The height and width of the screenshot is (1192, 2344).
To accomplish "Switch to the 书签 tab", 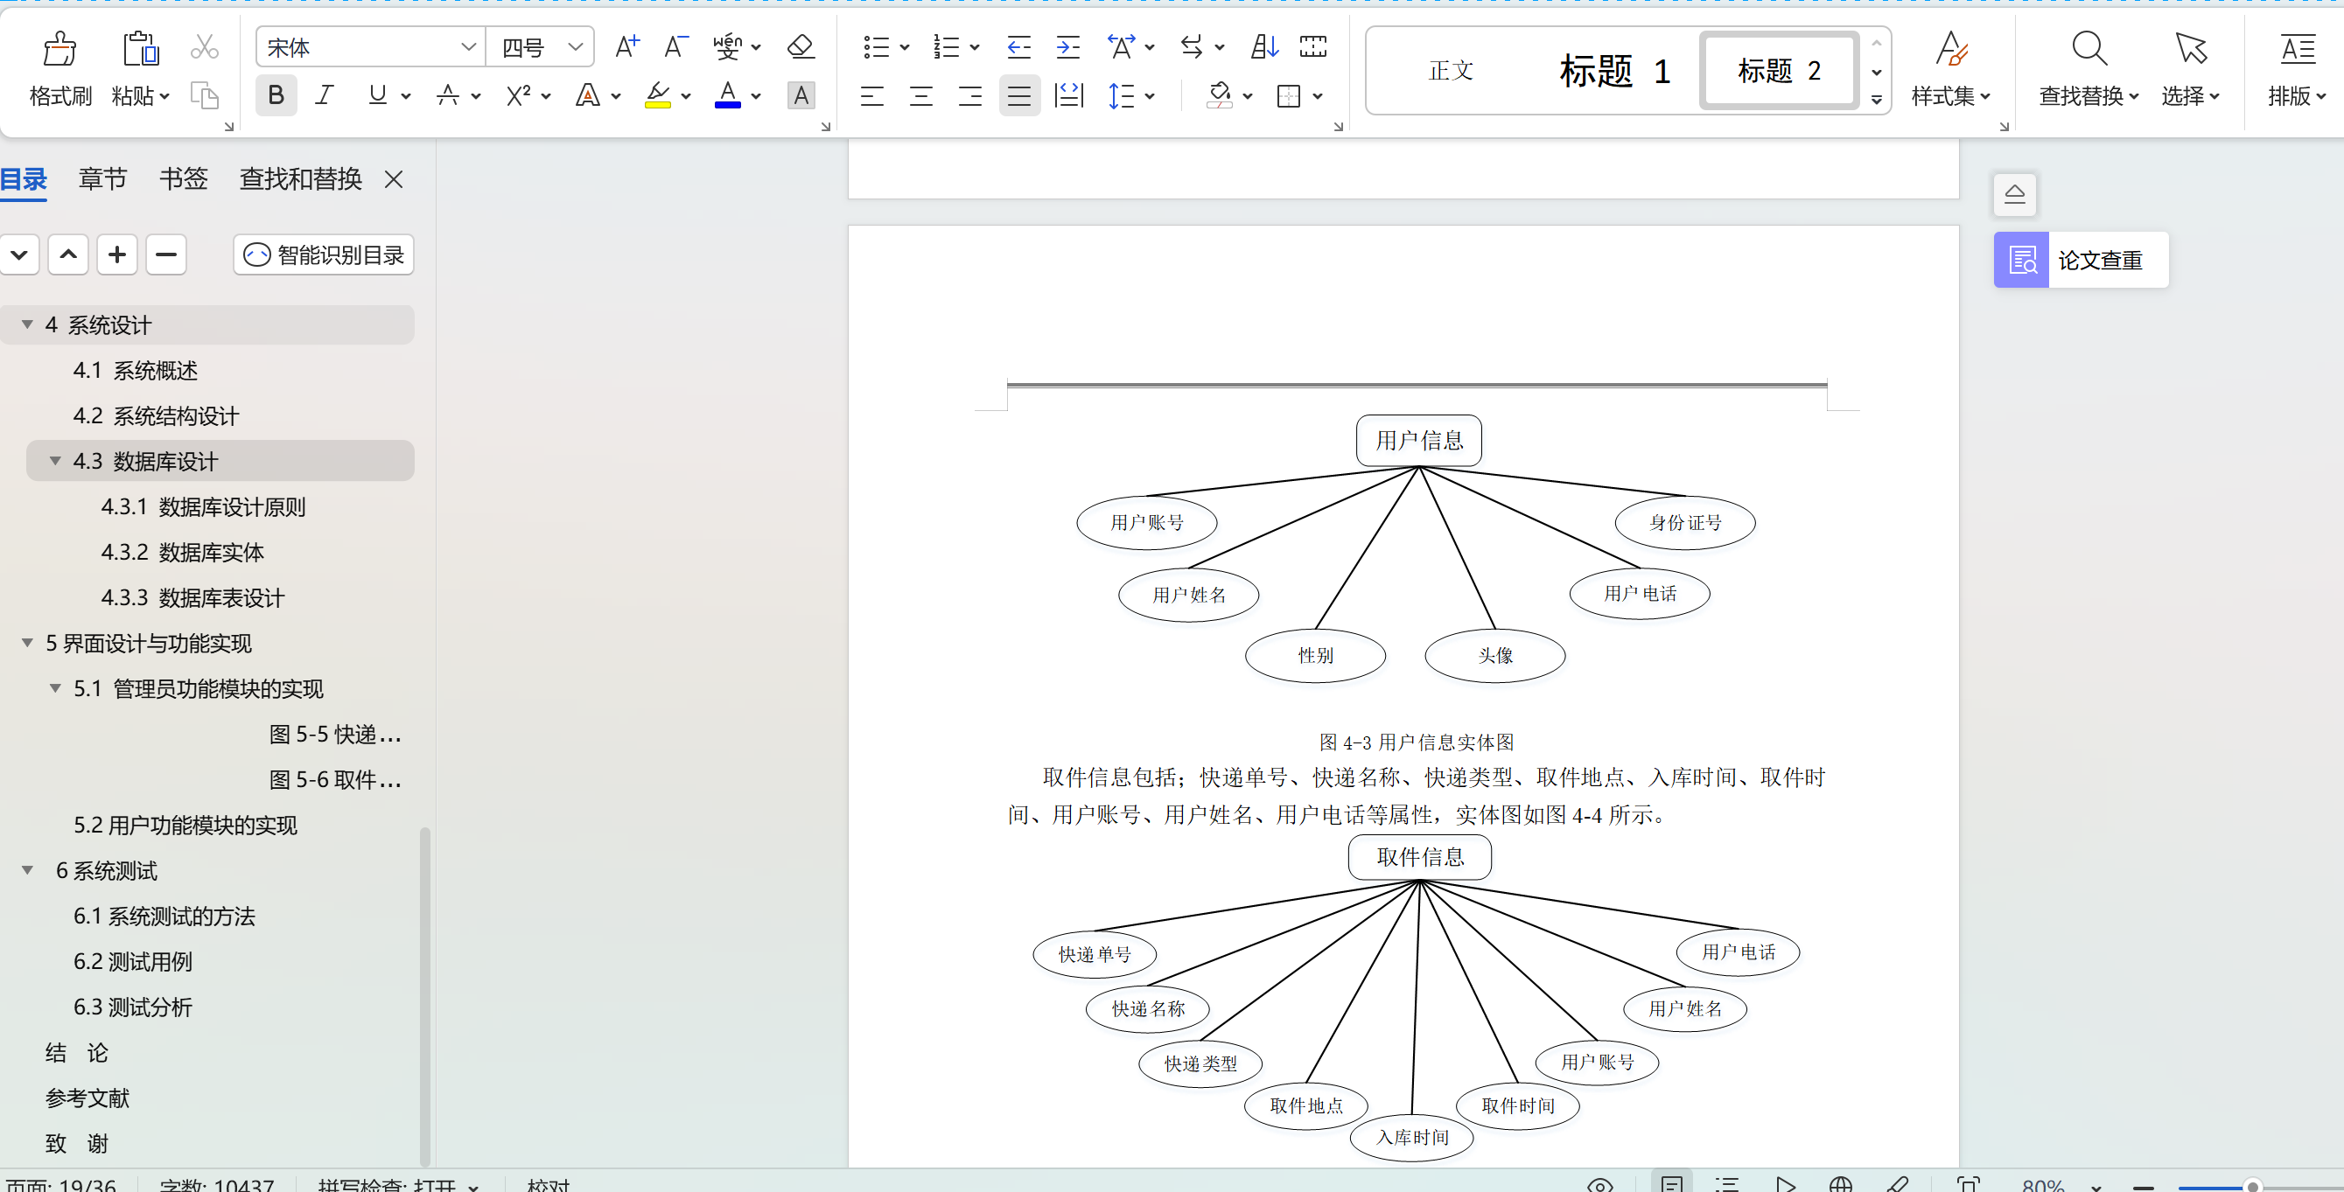I will coord(182,179).
